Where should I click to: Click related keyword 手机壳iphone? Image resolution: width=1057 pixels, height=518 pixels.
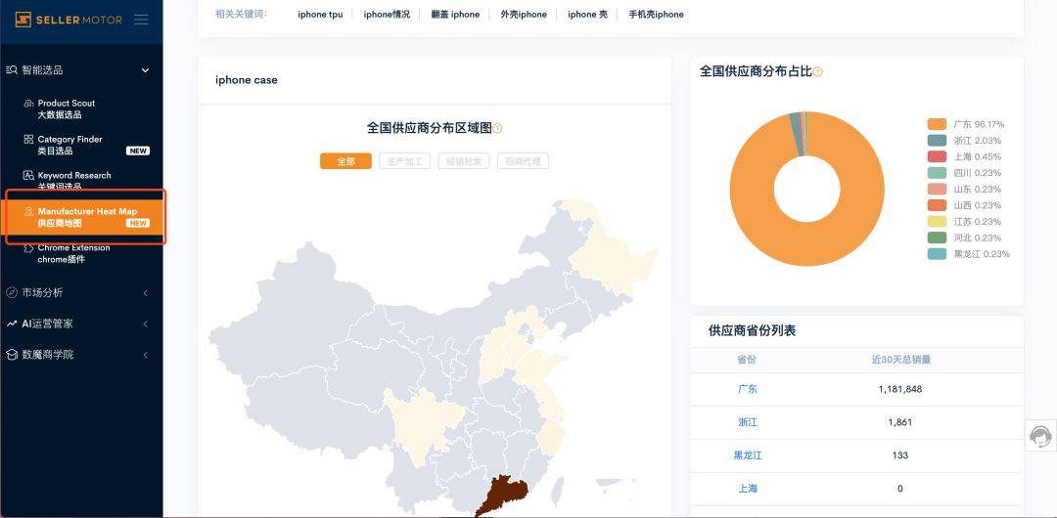(x=656, y=14)
